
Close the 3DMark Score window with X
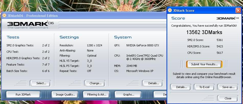[x=238, y=11]
